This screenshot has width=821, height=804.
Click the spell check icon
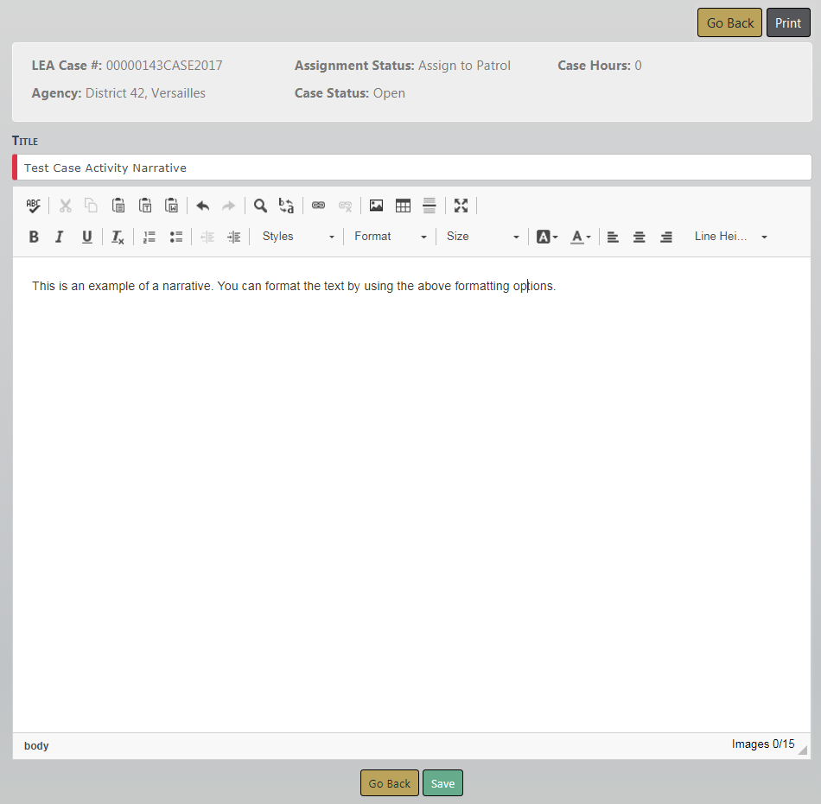click(x=33, y=206)
